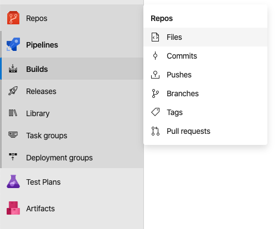Click the purple Test Plans flask icon

click(x=13, y=181)
